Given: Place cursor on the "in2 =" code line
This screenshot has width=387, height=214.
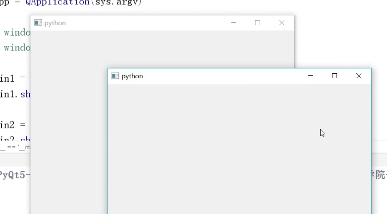Looking at the screenshot, I should tap(13, 125).
